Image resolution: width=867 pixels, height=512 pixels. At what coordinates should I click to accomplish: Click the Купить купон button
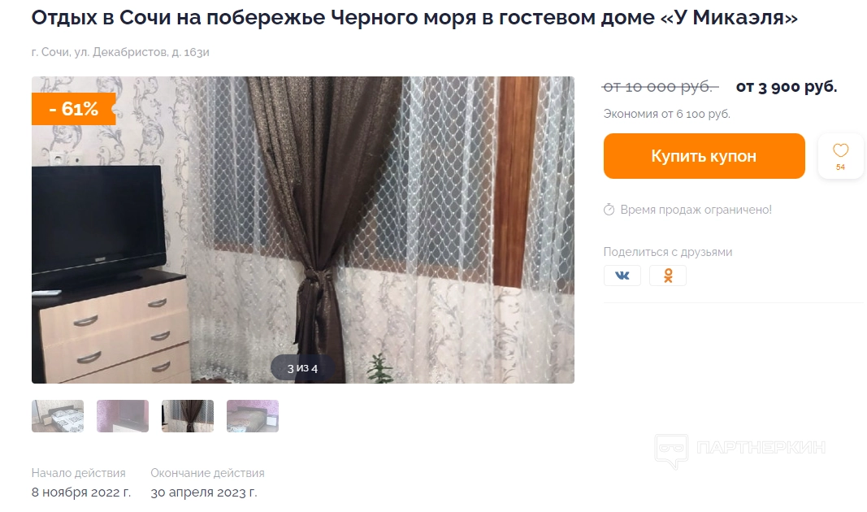tap(704, 156)
